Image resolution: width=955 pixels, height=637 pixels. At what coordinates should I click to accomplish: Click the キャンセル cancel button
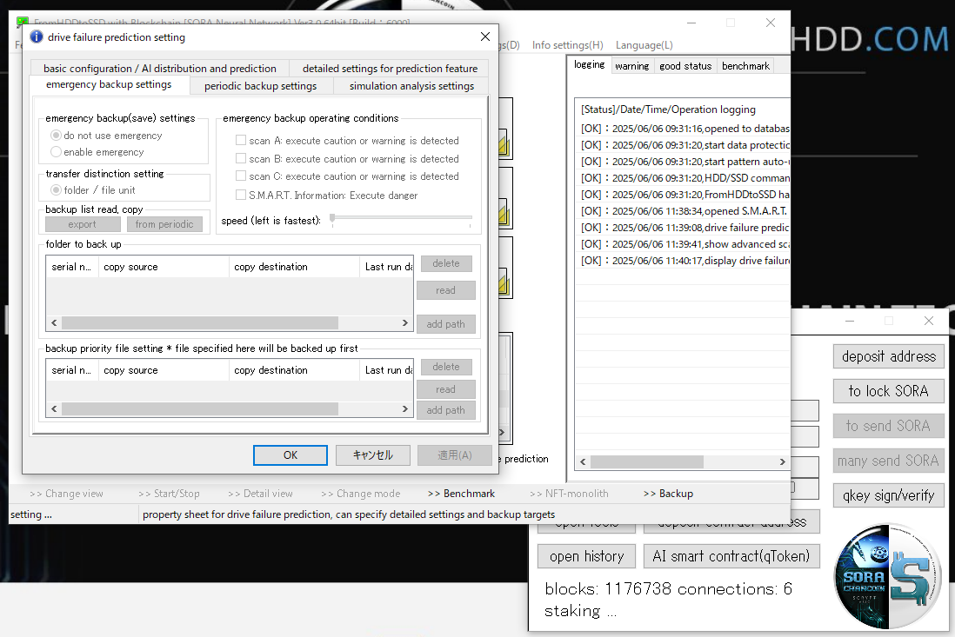(373, 455)
